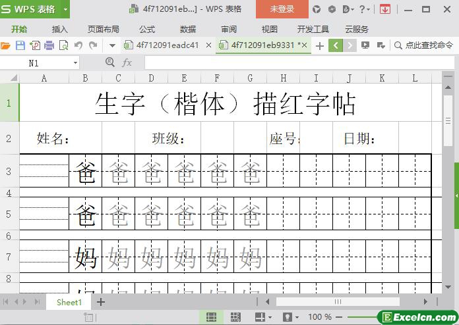The height and width of the screenshot is (325, 459).
Task: Click the 未登录 login button
Action: (x=282, y=9)
